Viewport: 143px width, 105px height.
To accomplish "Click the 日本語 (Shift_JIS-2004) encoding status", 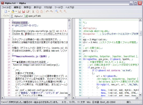I will tap(104, 102).
